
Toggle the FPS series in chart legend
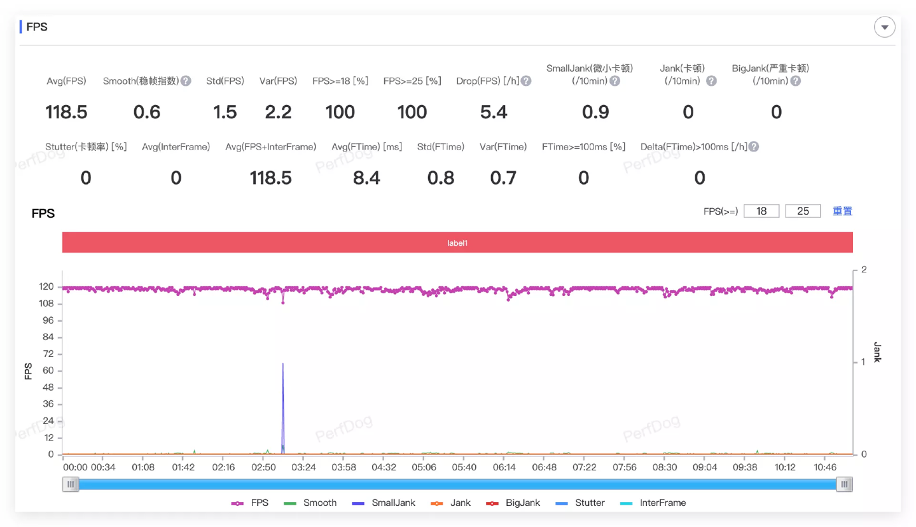[250, 503]
